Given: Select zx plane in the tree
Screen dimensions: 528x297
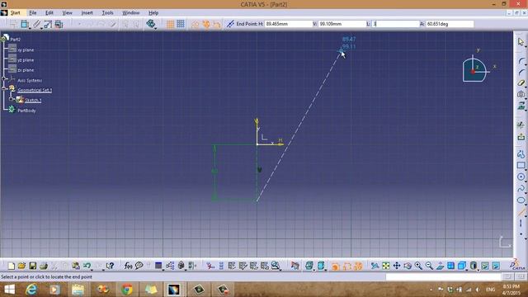Looking at the screenshot, I should coord(26,70).
